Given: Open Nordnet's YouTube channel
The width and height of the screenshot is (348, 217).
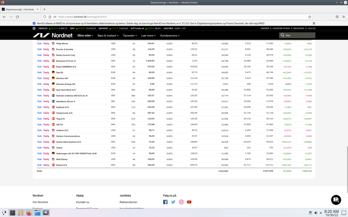Looking at the screenshot, I should click(189, 202).
